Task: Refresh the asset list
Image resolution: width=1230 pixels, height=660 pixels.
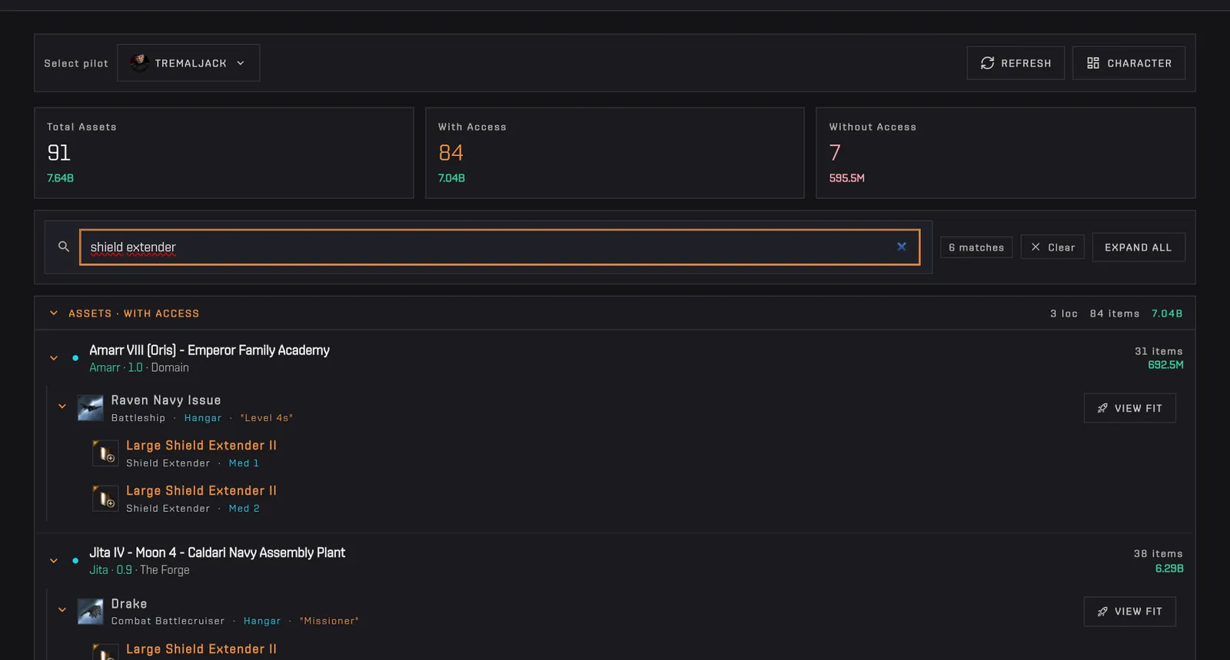Action: pyautogui.click(x=1016, y=63)
